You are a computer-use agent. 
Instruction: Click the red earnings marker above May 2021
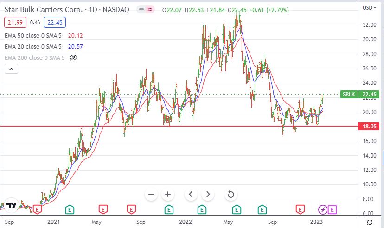(103, 209)
